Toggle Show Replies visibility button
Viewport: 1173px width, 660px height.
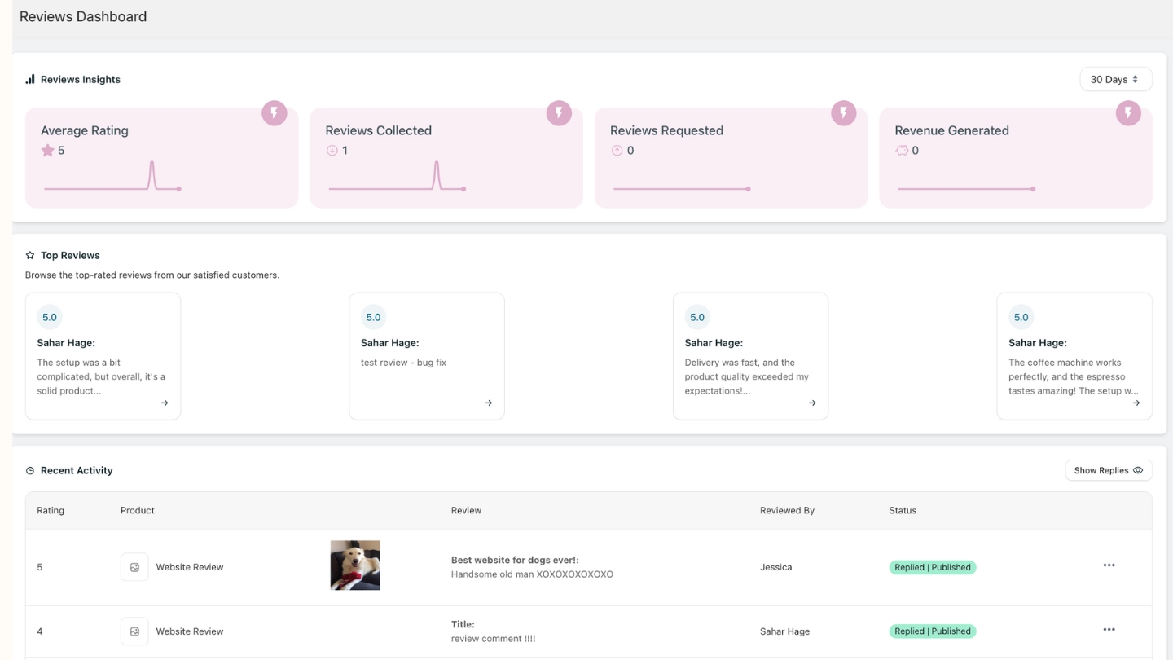[x=1108, y=470]
